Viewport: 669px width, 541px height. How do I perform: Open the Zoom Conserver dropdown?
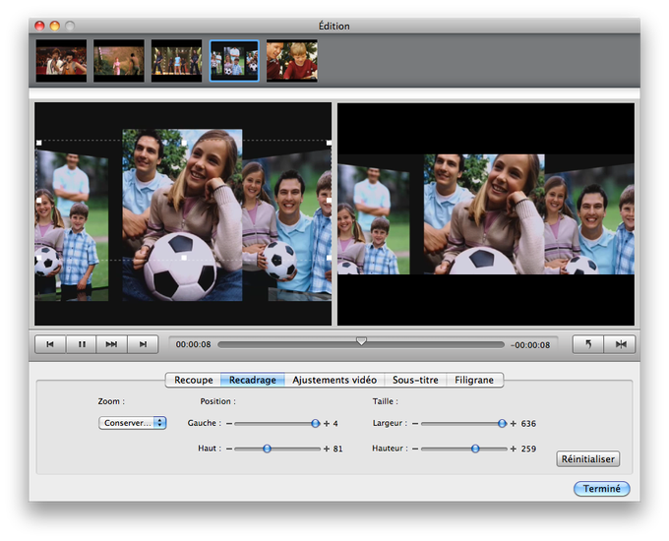[132, 423]
